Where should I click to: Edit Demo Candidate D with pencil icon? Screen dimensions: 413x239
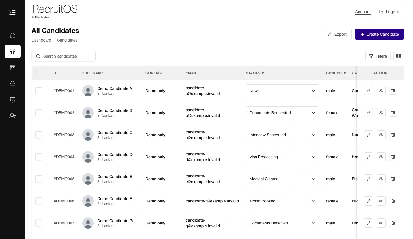(x=369, y=157)
